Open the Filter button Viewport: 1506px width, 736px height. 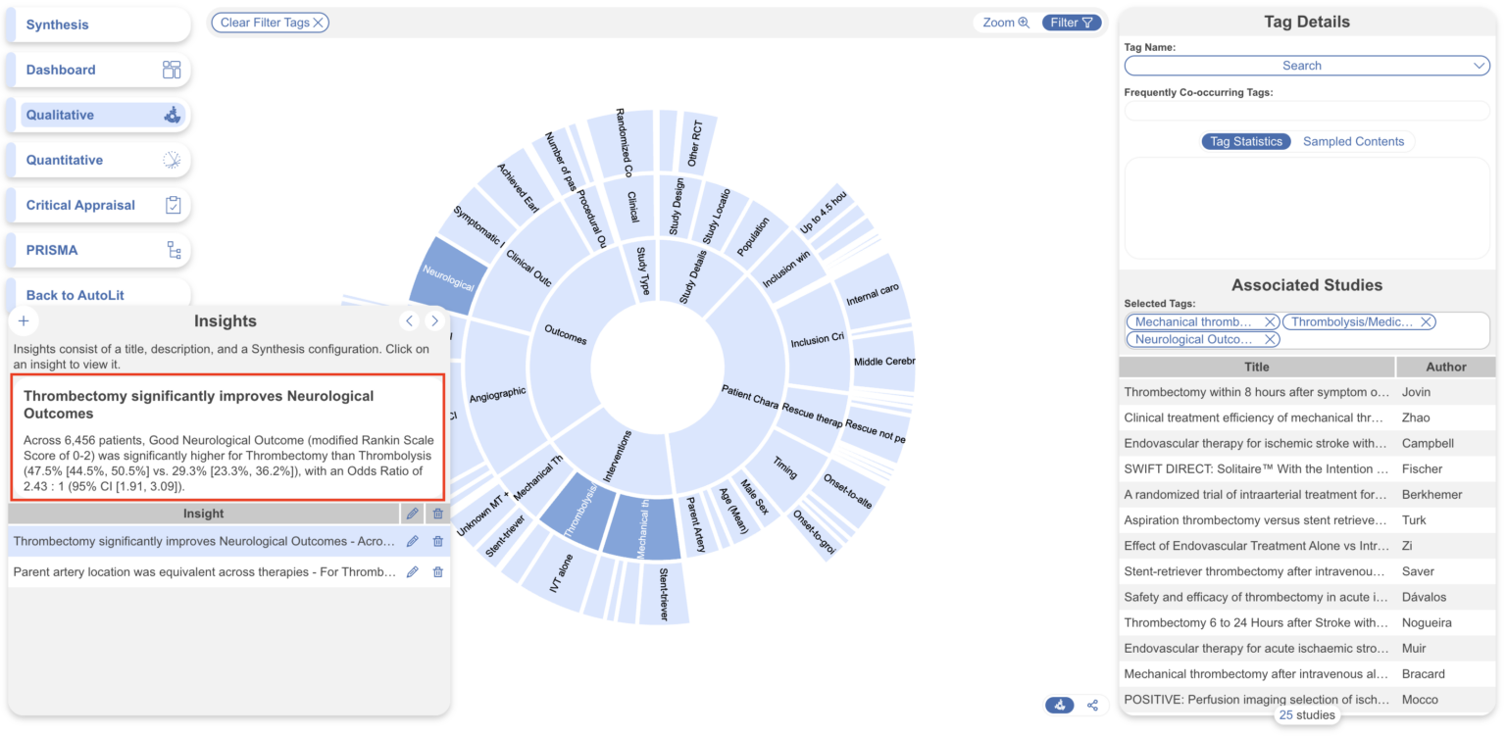pos(1072,23)
